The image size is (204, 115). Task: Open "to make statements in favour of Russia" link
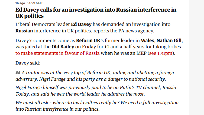pos(57,53)
